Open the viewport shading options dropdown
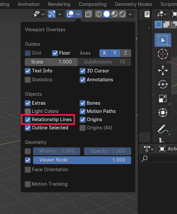 click(130, 14)
